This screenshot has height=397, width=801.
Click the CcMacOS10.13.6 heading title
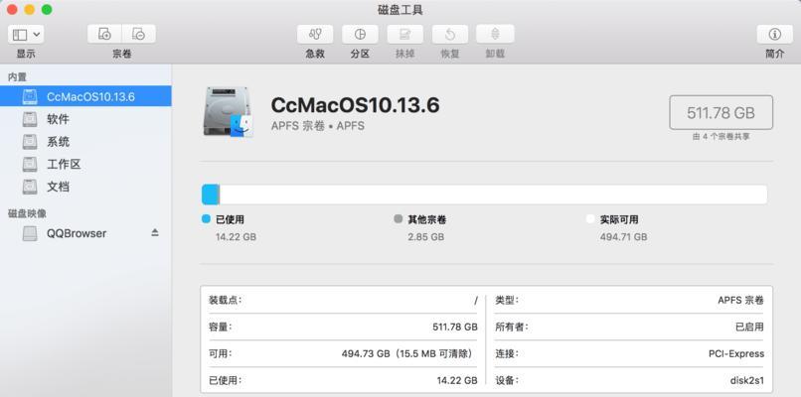[355, 105]
